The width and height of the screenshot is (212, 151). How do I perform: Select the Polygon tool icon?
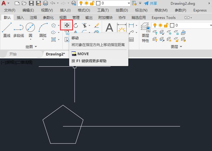click(x=54, y=25)
